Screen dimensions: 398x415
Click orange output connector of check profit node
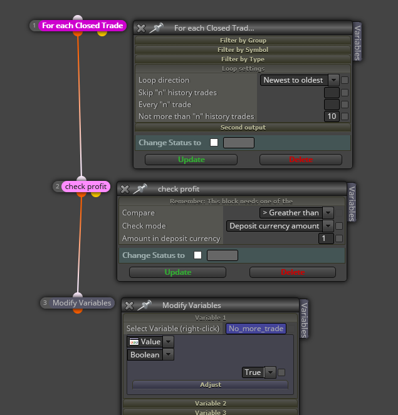(x=81, y=195)
